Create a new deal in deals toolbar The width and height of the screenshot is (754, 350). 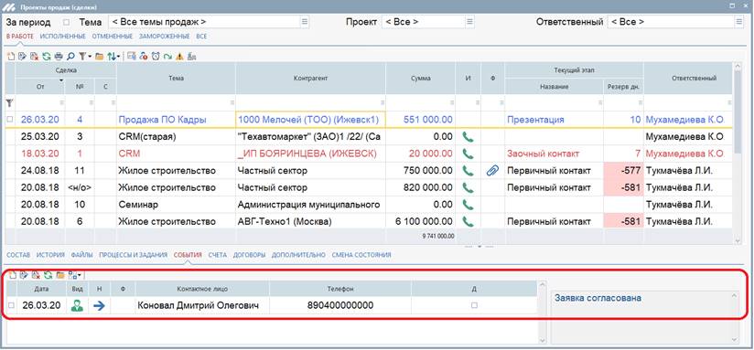11,56
